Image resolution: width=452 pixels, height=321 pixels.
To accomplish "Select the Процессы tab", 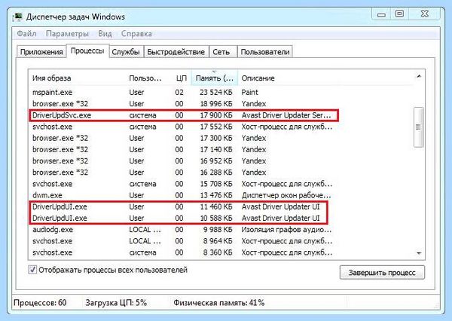I will pyautogui.click(x=87, y=51).
